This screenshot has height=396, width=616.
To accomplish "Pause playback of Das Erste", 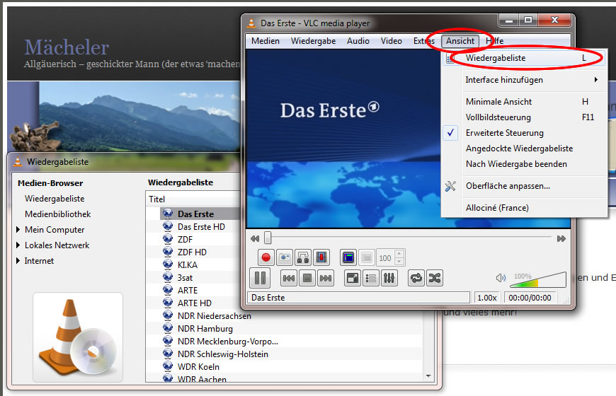I will click(x=260, y=278).
